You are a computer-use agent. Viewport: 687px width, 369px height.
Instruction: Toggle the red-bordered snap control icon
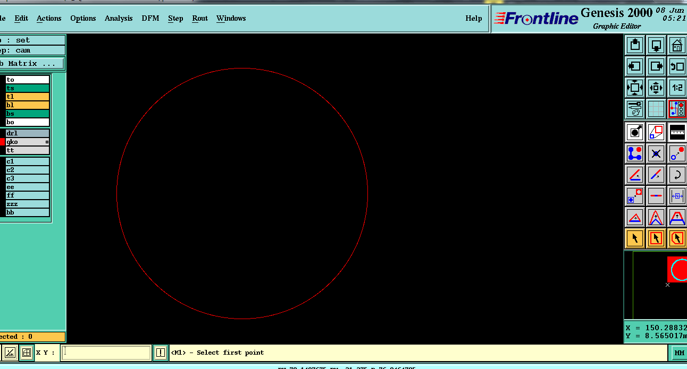tap(677, 109)
